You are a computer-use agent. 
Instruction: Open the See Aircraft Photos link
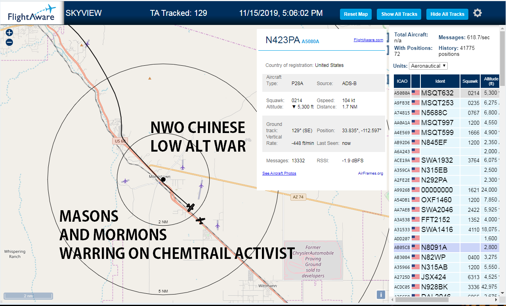(279, 173)
